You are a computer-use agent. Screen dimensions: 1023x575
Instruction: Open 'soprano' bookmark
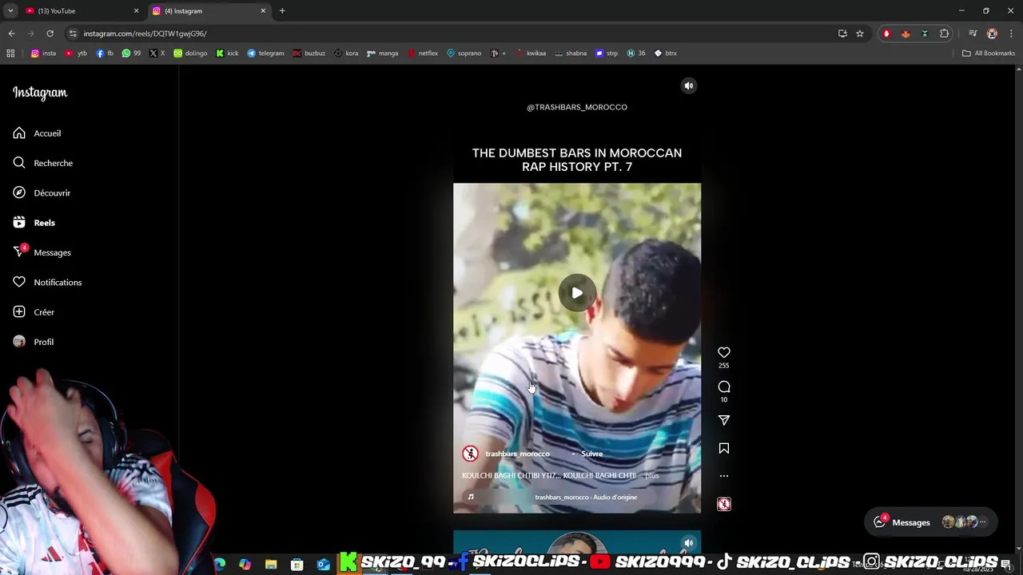[x=464, y=54]
